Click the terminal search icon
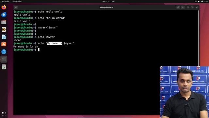This screenshot has width=209, height=118. 178,7
